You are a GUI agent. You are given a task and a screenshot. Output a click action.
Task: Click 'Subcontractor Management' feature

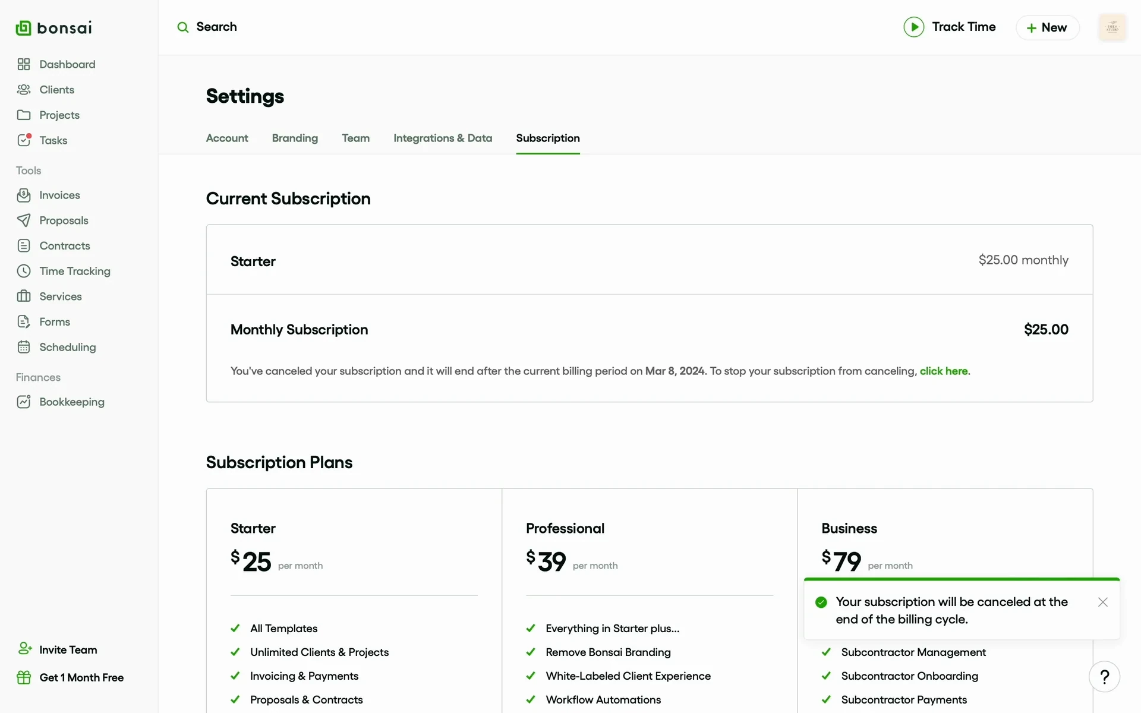pyautogui.click(x=913, y=652)
